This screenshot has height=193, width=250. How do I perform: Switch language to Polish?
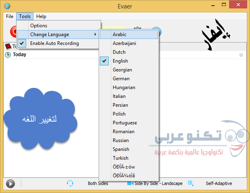129,114
